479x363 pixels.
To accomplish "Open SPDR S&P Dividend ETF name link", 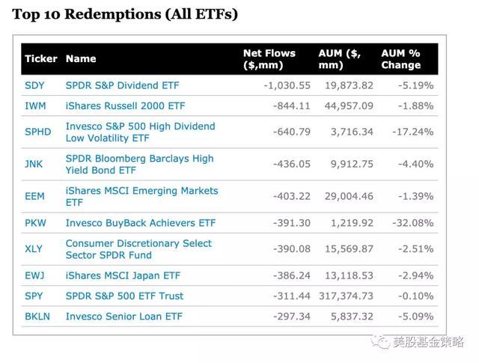I will coord(122,86).
